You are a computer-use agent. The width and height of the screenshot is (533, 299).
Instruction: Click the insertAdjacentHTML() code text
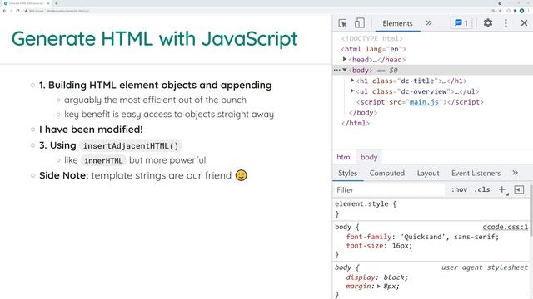[131, 146]
